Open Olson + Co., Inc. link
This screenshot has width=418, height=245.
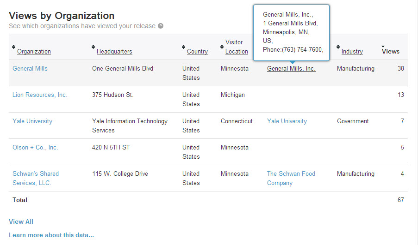pyautogui.click(x=35, y=148)
